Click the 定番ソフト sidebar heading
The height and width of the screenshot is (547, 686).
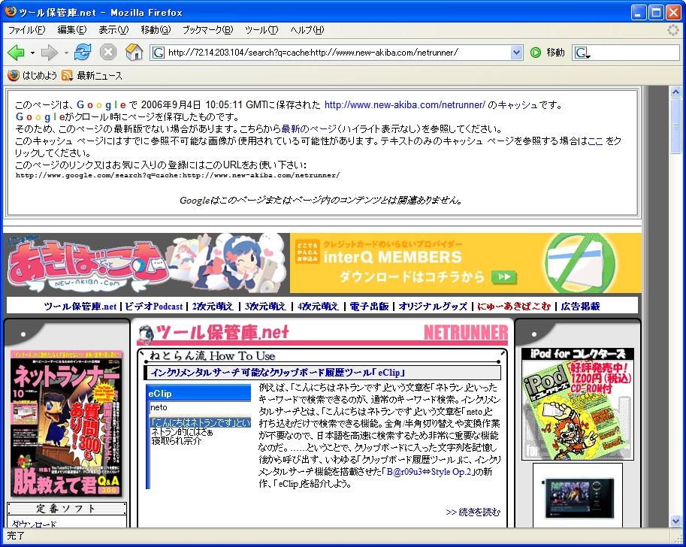coord(66,509)
